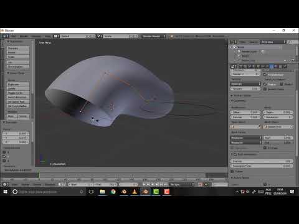299x224 pixels.
Task: Open Task View on the taskbar
Action: 91,192
